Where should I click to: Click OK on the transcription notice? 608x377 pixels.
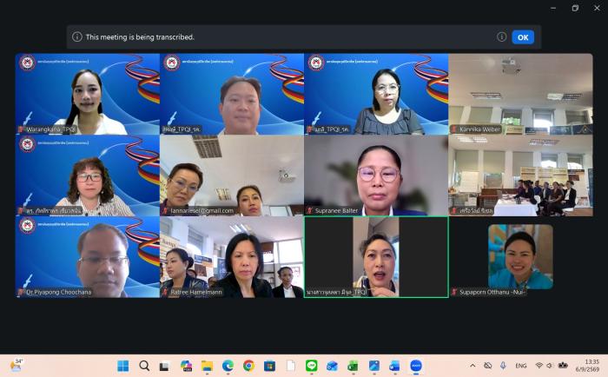[x=523, y=37]
